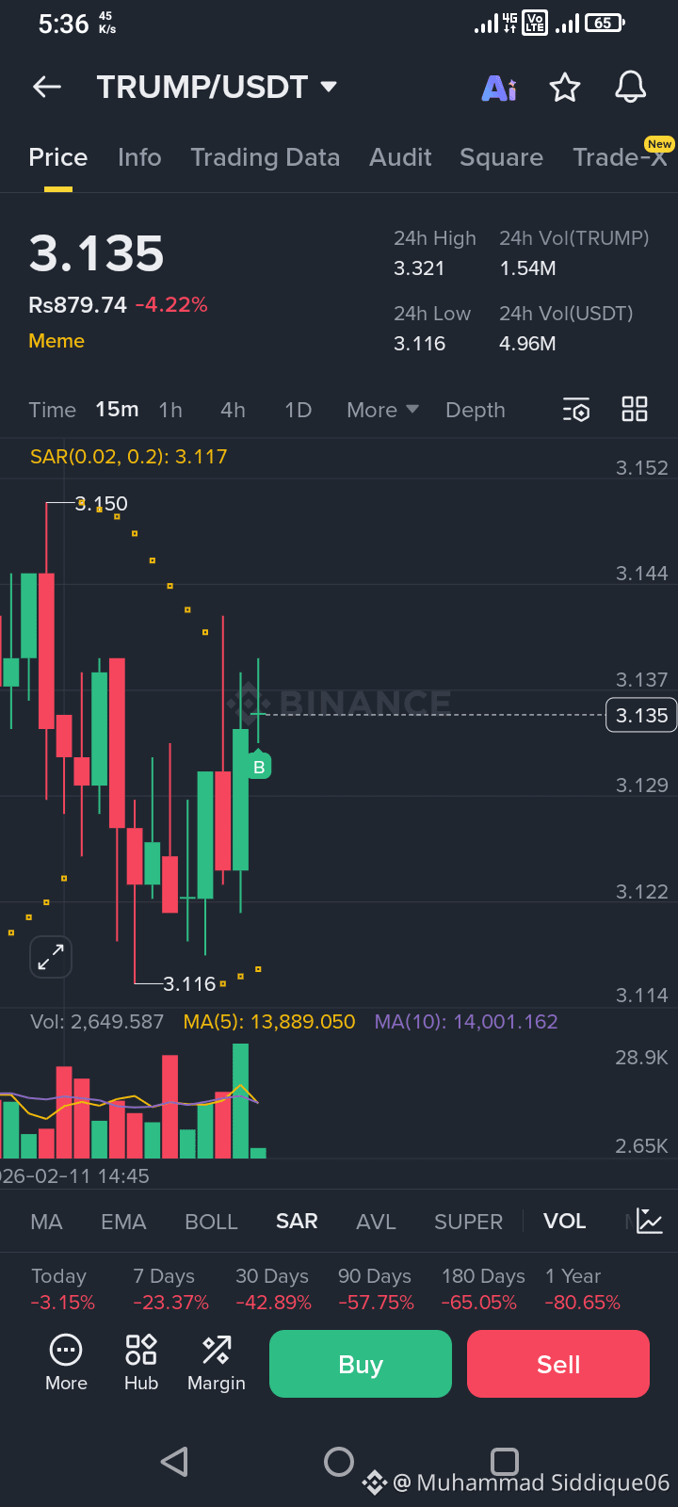Tap the 24h Vol(USDT) 4.96M value
Image resolution: width=678 pixels, height=1507 pixels.
(527, 344)
